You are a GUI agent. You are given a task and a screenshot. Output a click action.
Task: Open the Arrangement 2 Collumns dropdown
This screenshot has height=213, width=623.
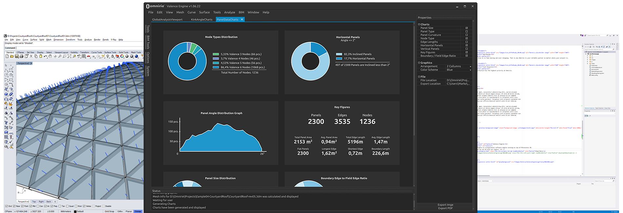tap(459, 66)
